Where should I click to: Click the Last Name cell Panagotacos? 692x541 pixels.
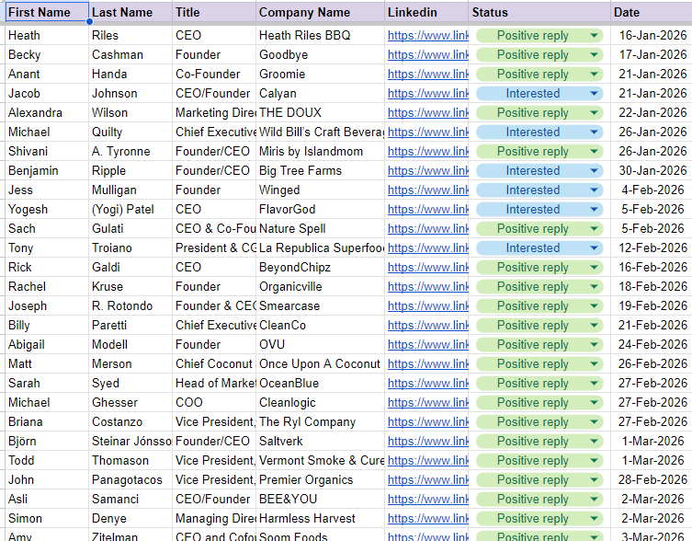130,480
